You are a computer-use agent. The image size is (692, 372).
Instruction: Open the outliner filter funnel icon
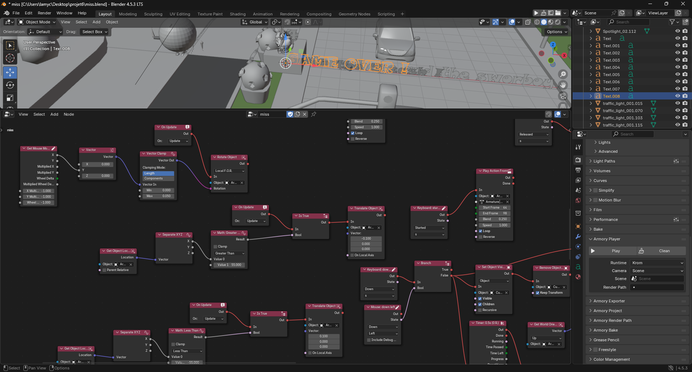(x=672, y=22)
